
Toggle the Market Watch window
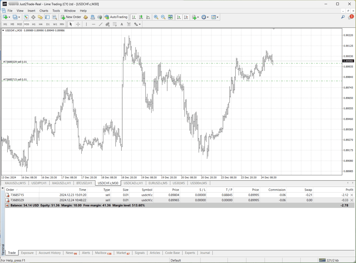tap(26, 17)
